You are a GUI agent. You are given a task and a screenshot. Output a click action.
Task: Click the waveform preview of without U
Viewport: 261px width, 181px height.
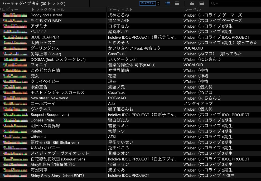point(15,137)
